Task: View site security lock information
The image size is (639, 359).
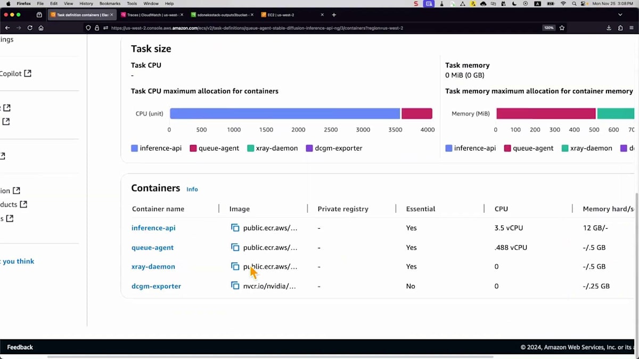Action: point(97,28)
